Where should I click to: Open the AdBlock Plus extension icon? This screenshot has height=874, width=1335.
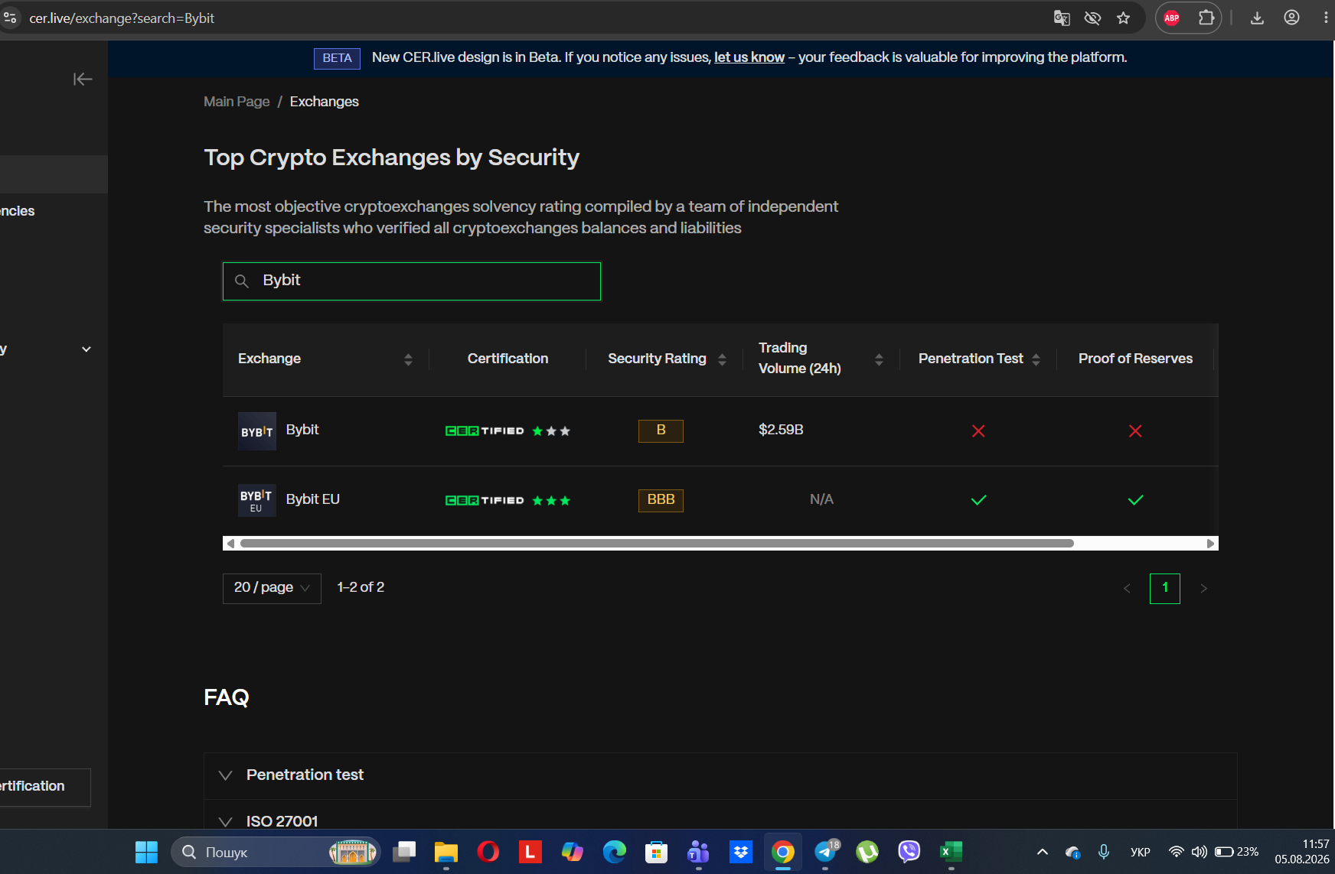click(x=1172, y=18)
